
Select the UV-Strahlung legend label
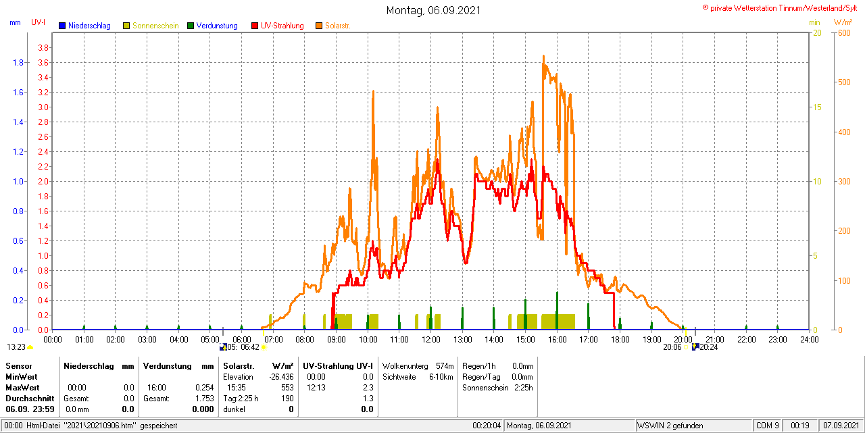pyautogui.click(x=282, y=26)
